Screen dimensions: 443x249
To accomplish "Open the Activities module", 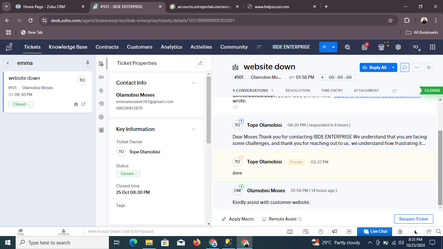I will [201, 47].
